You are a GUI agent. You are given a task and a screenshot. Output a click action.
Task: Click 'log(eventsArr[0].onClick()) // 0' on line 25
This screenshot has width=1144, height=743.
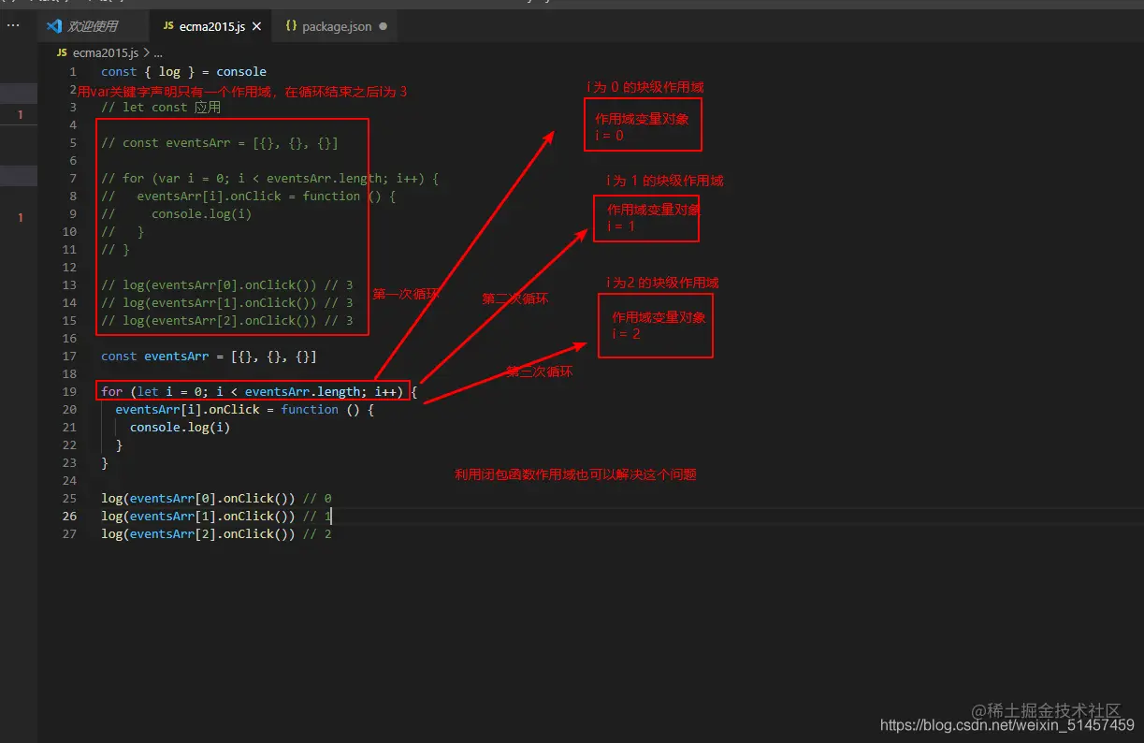click(216, 499)
